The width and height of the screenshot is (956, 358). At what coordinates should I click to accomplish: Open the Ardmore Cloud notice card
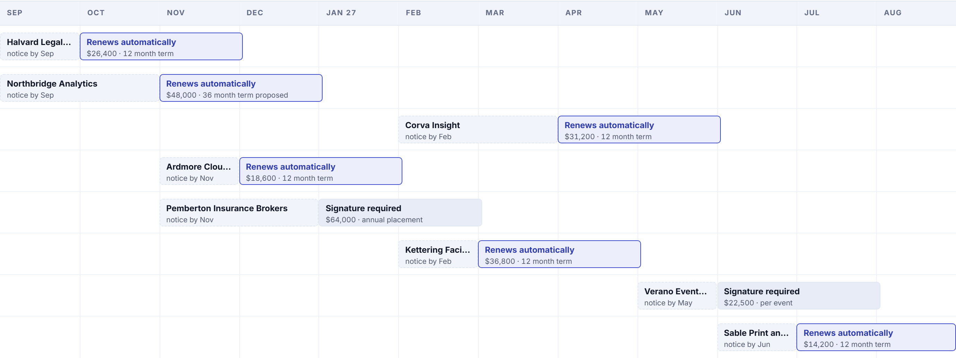pos(199,171)
